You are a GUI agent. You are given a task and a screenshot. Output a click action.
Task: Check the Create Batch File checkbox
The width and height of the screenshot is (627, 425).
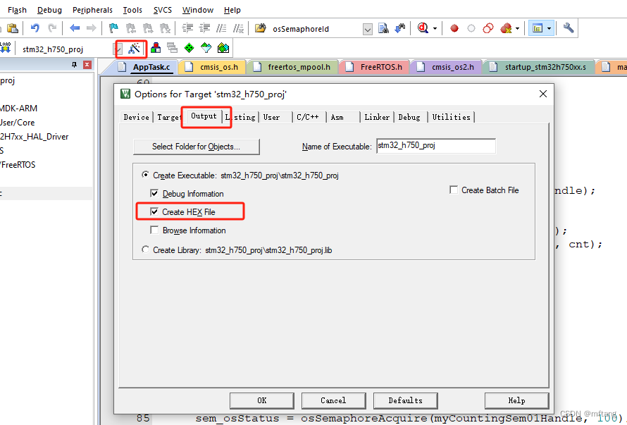pos(454,190)
